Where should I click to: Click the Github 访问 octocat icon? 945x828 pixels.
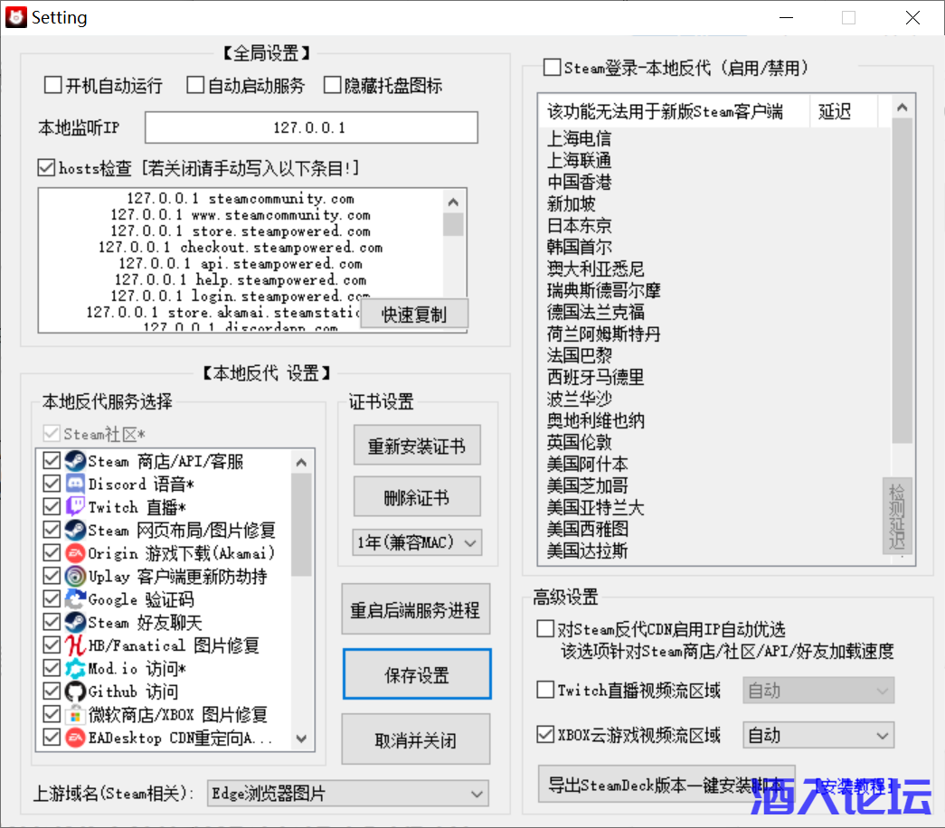(x=75, y=692)
